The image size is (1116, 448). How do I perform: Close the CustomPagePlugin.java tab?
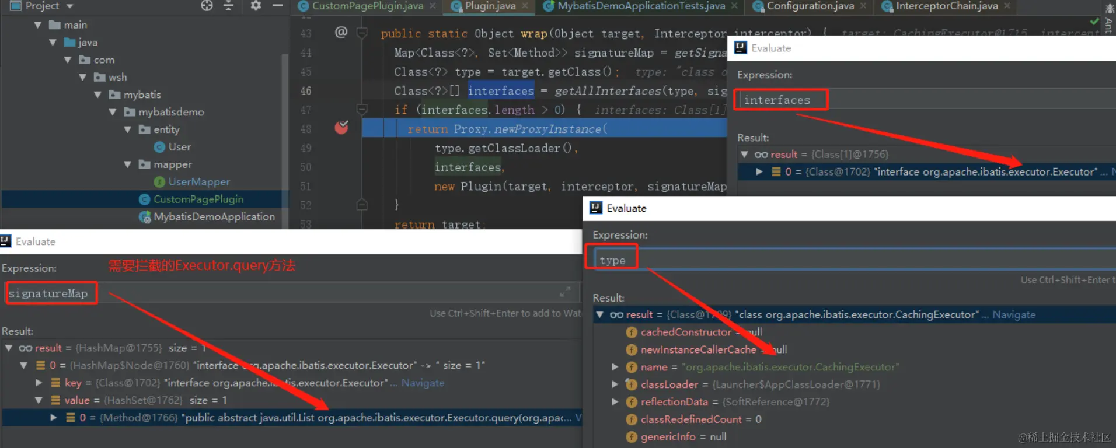pos(433,6)
